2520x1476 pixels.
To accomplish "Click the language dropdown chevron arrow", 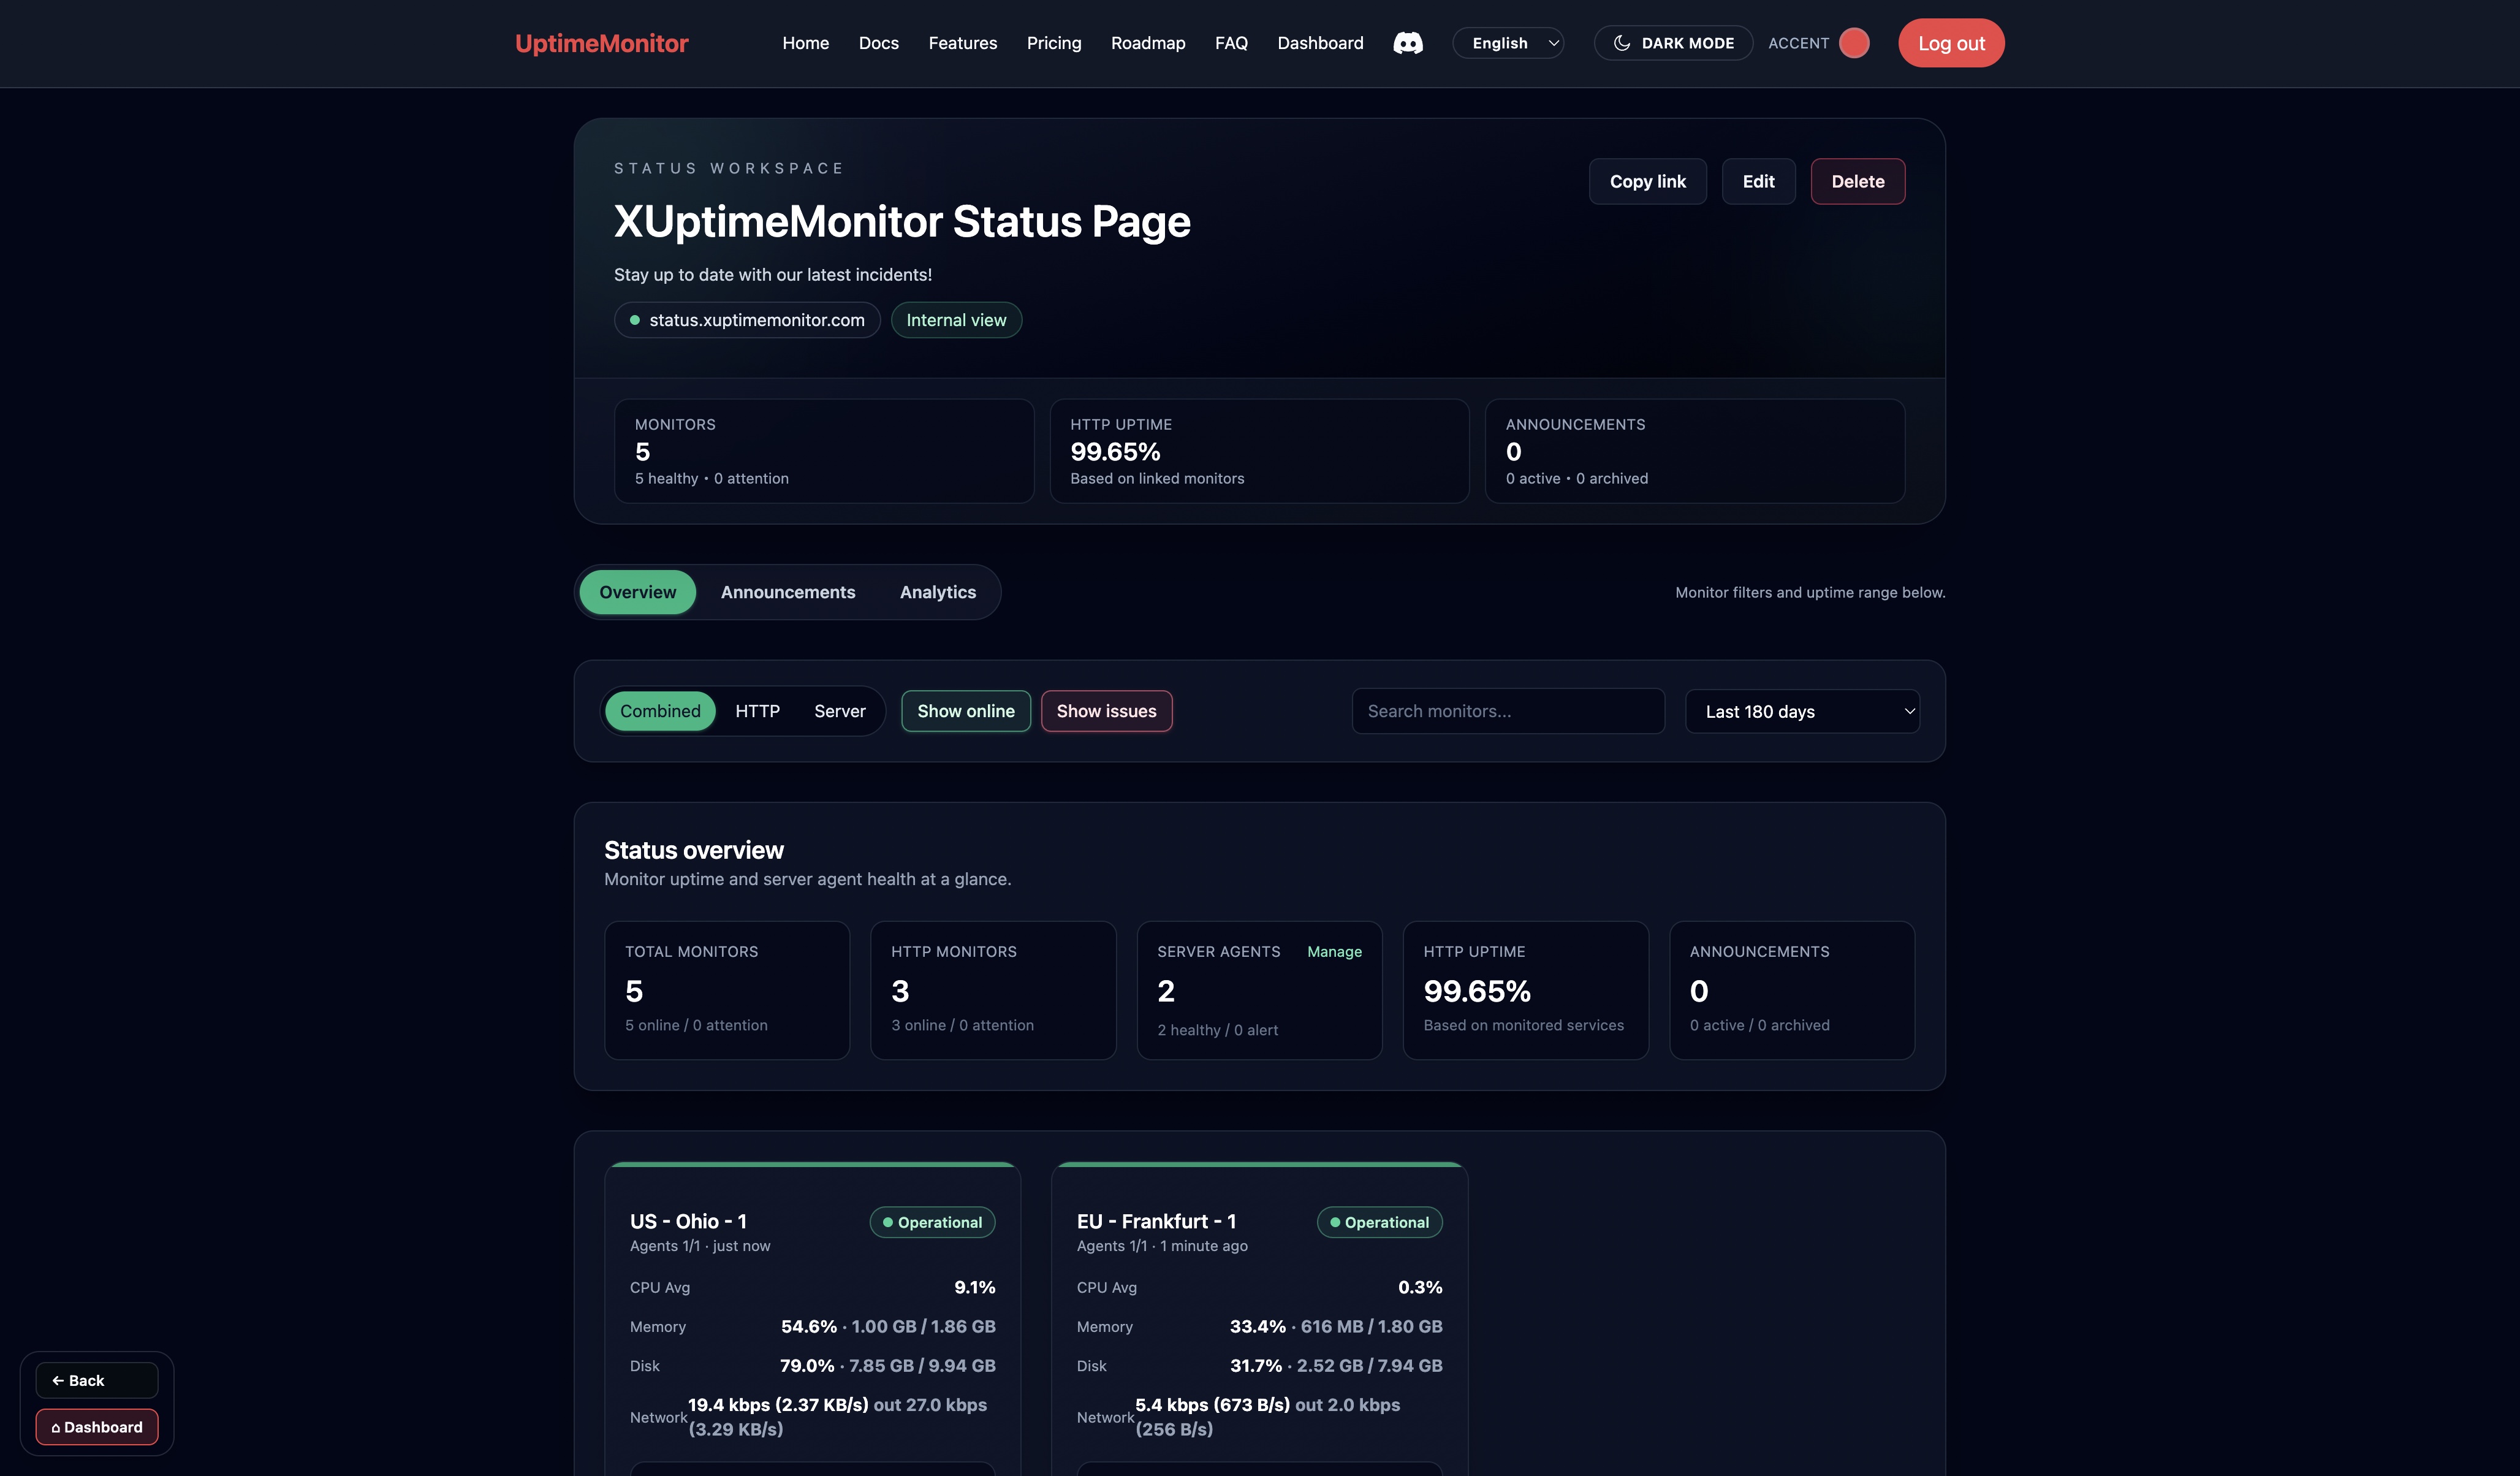I will pyautogui.click(x=1553, y=43).
